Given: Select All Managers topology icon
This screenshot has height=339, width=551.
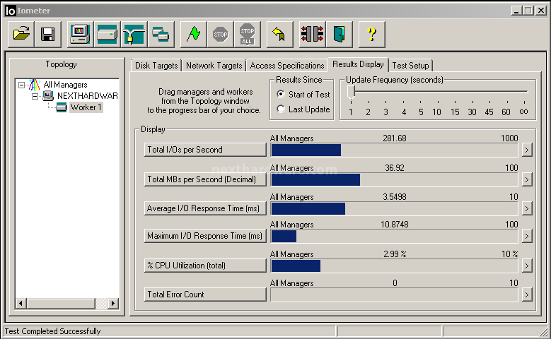Looking at the screenshot, I should click(35, 85).
